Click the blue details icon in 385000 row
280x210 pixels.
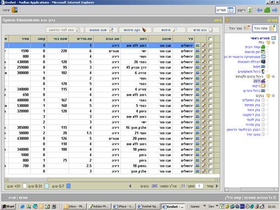coord(198,128)
